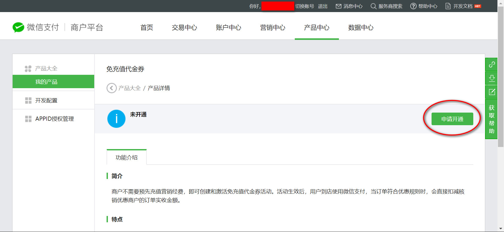Click the WeChat Pay logo icon
504x232 pixels.
(18, 27)
